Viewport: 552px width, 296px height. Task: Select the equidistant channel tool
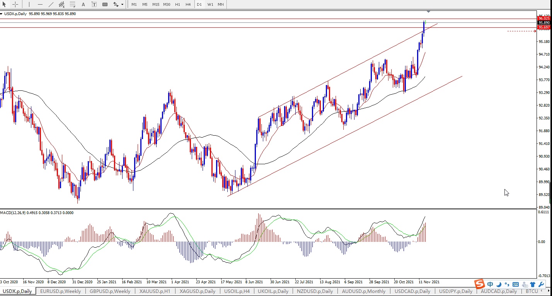pos(62,4)
